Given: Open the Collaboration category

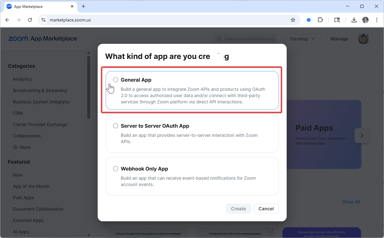Looking at the screenshot, I should tap(27, 136).
